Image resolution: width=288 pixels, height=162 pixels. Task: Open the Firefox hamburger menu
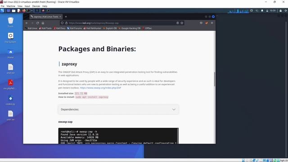point(212,23)
